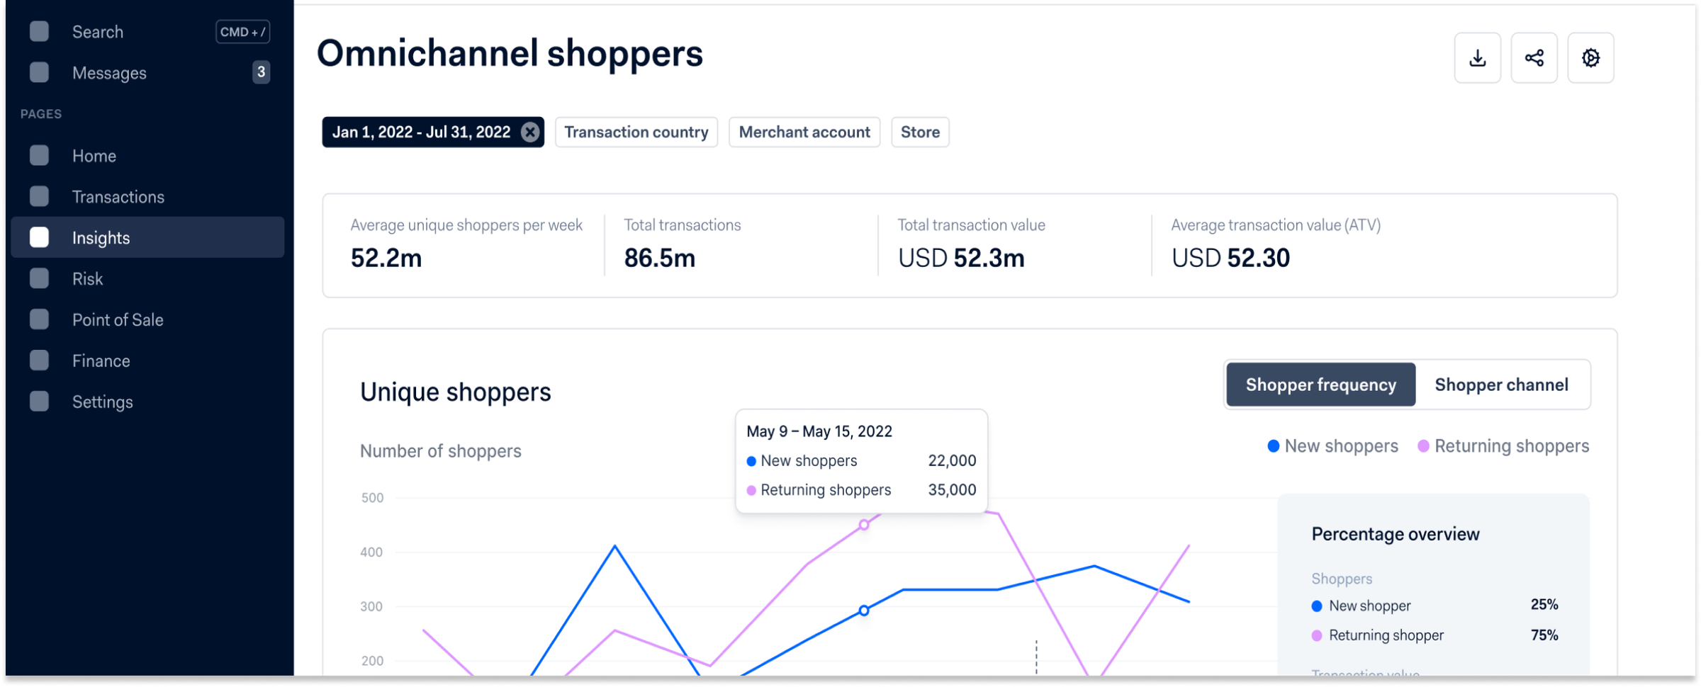Open sharing options via the share icon
Image resolution: width=1701 pixels, height=687 pixels.
click(1534, 57)
